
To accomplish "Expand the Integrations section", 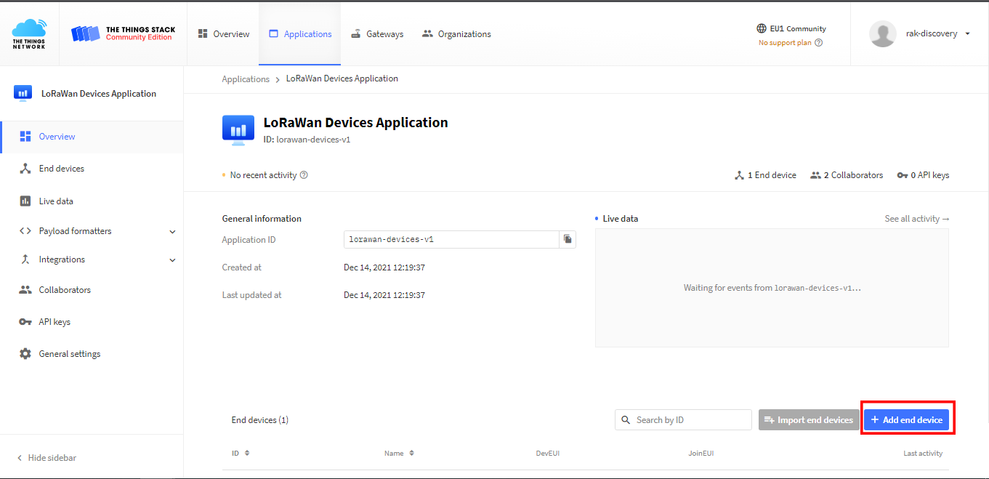I will [x=172, y=259].
